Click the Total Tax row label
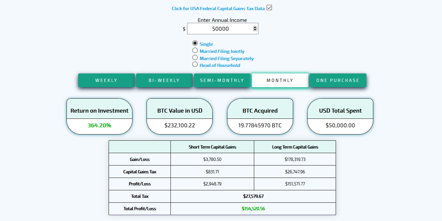Viewport: 442px width, 221px height. (140, 196)
